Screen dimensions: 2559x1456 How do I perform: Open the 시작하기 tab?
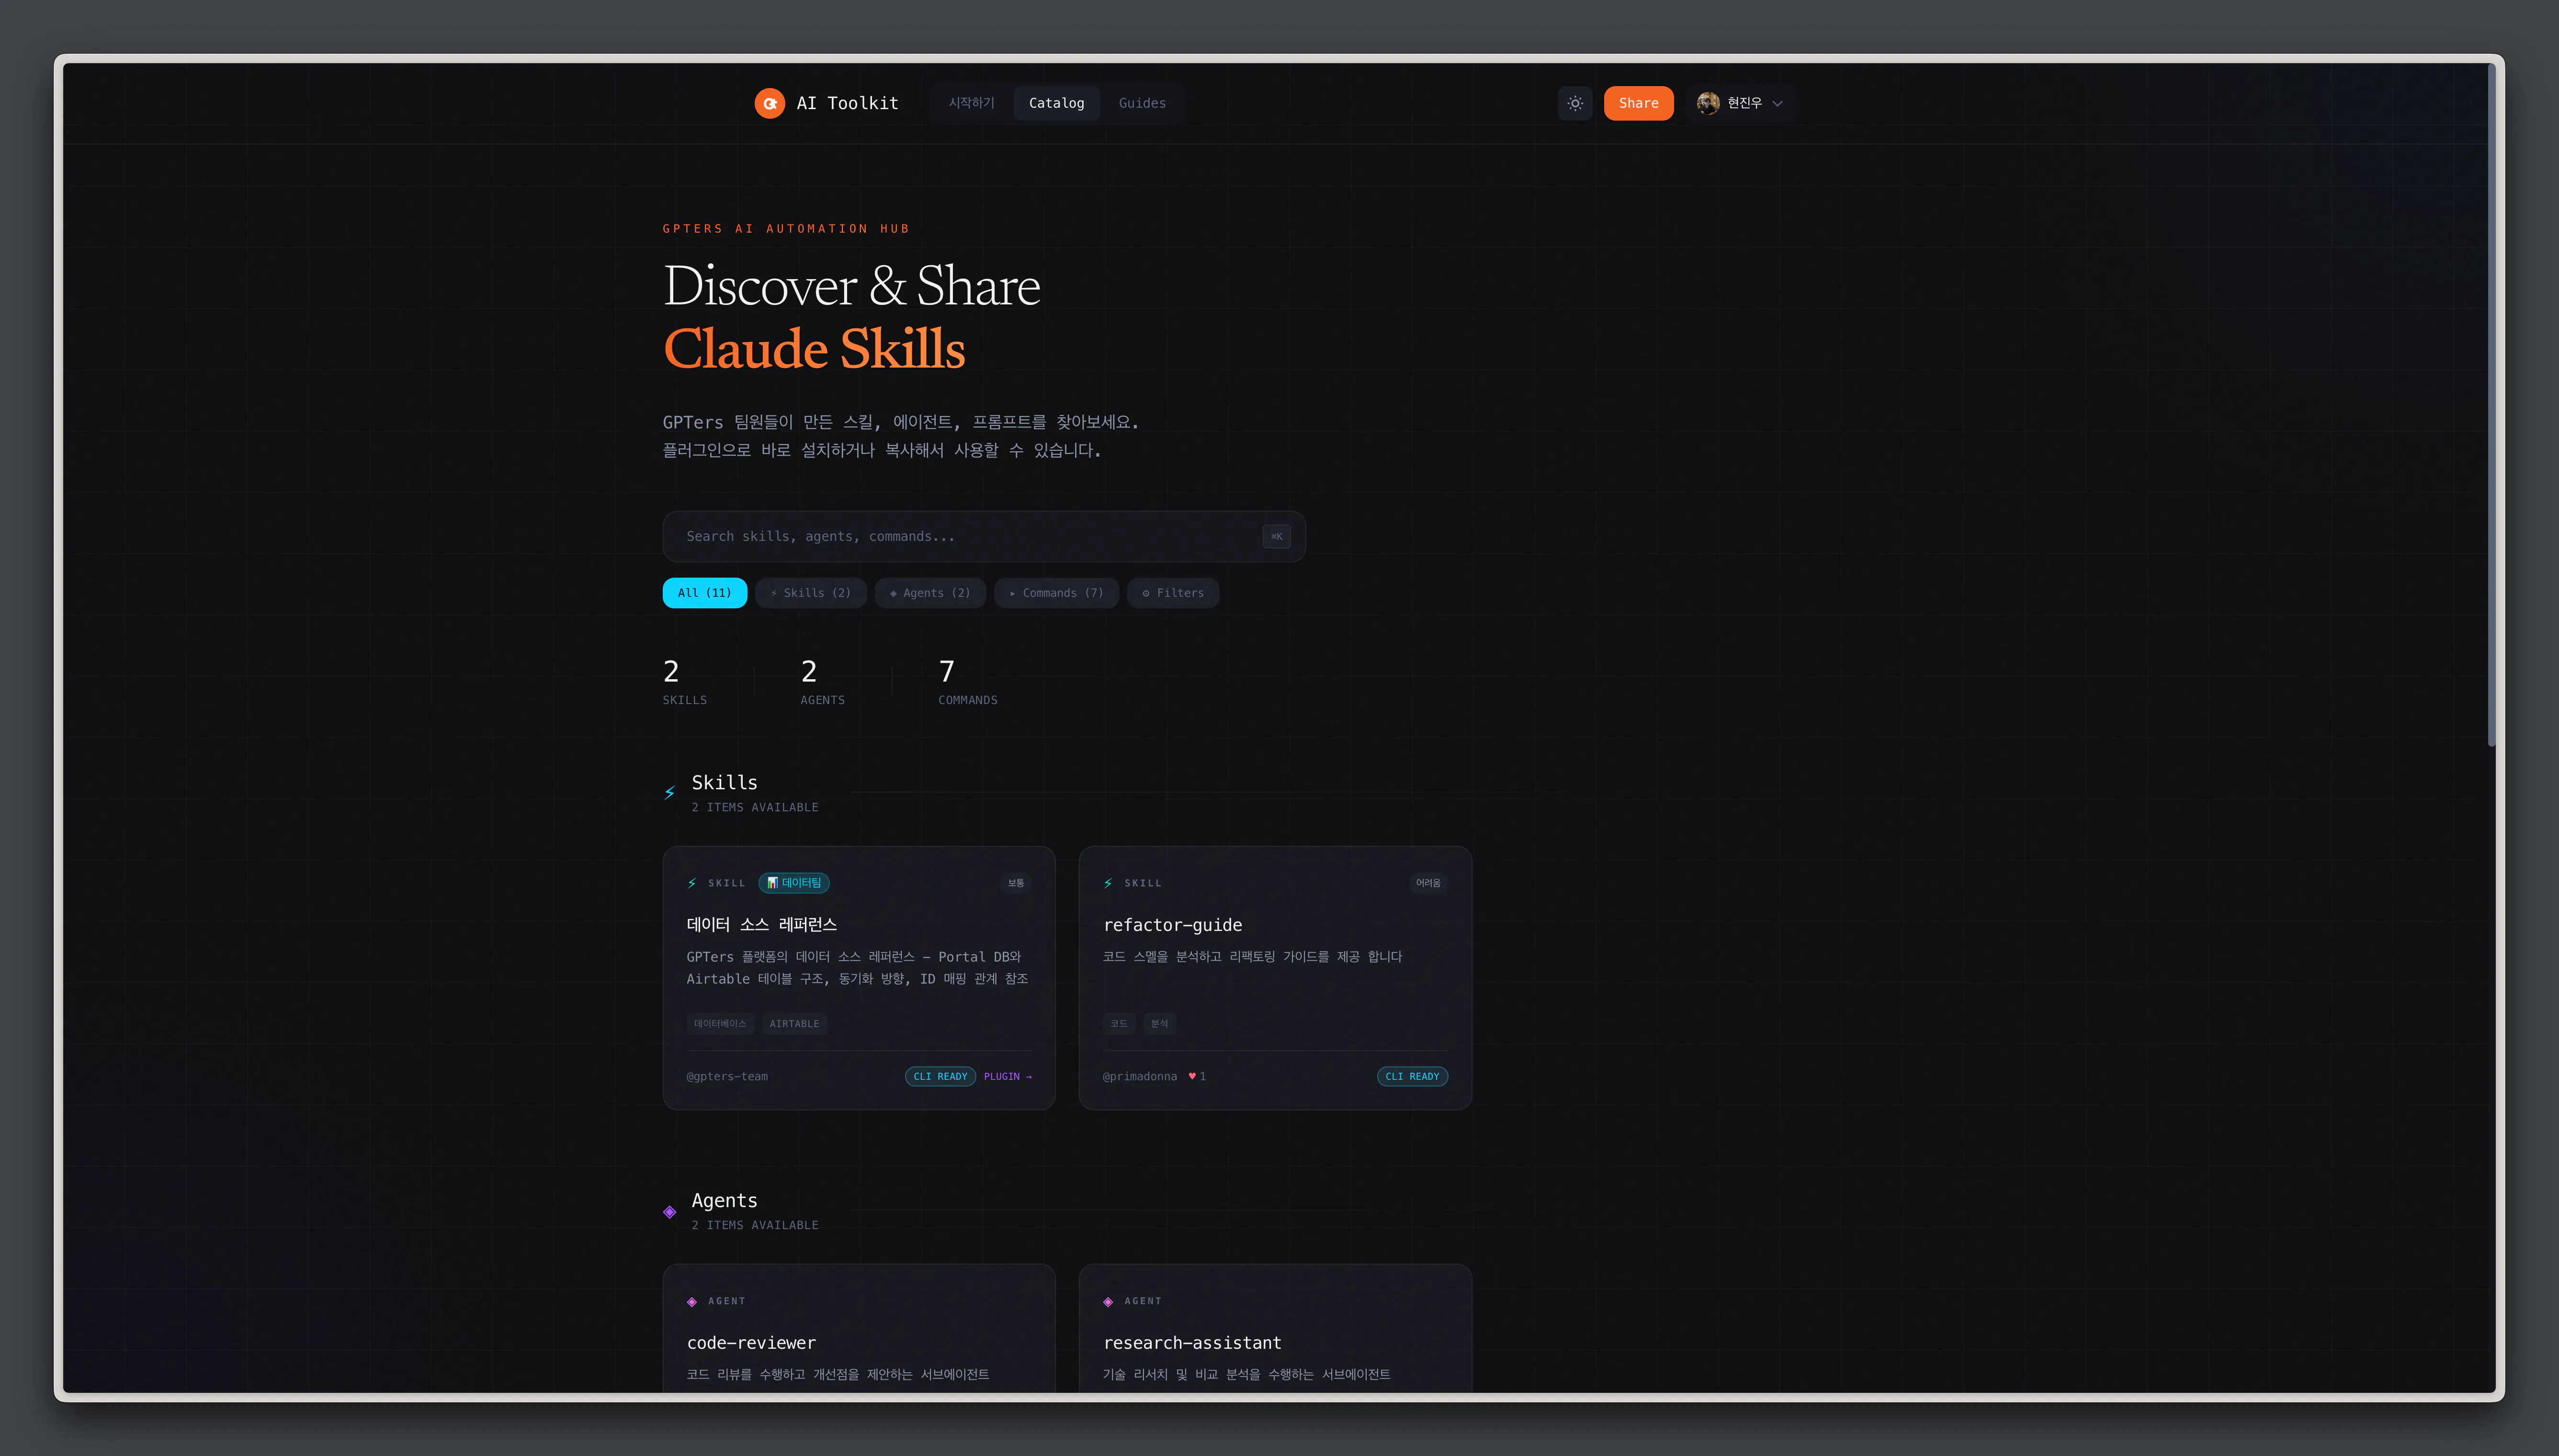click(972, 103)
